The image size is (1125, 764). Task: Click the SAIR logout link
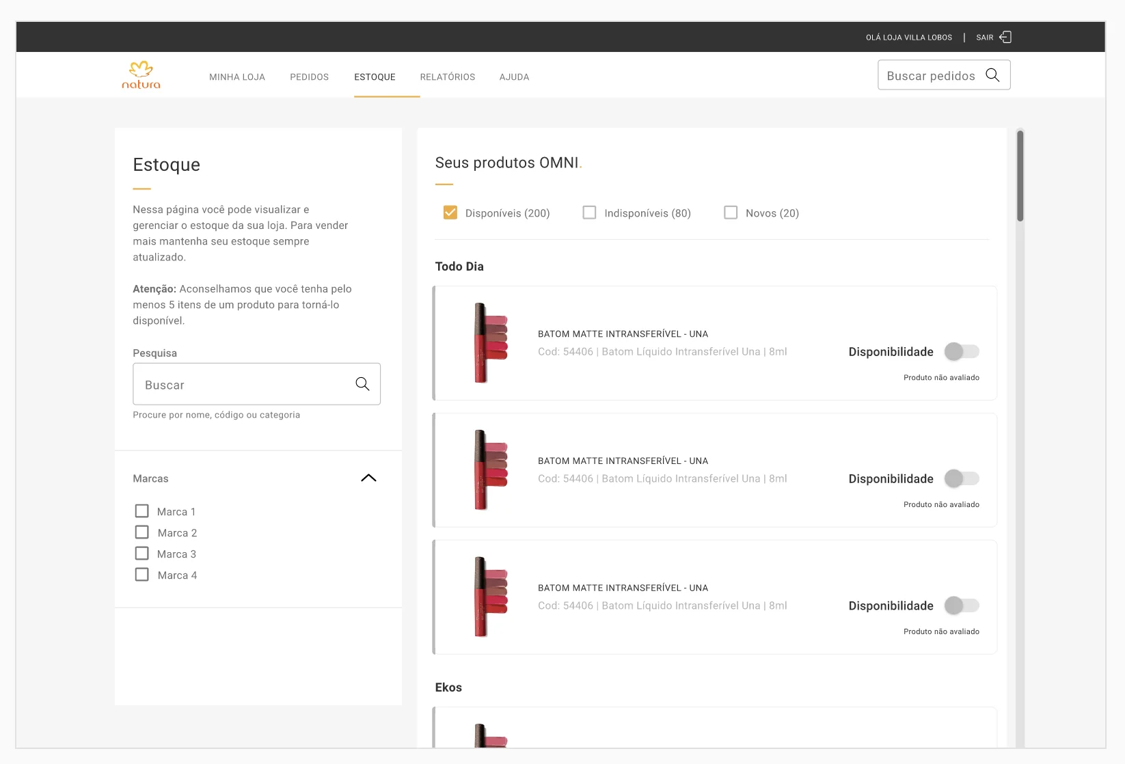click(x=984, y=38)
